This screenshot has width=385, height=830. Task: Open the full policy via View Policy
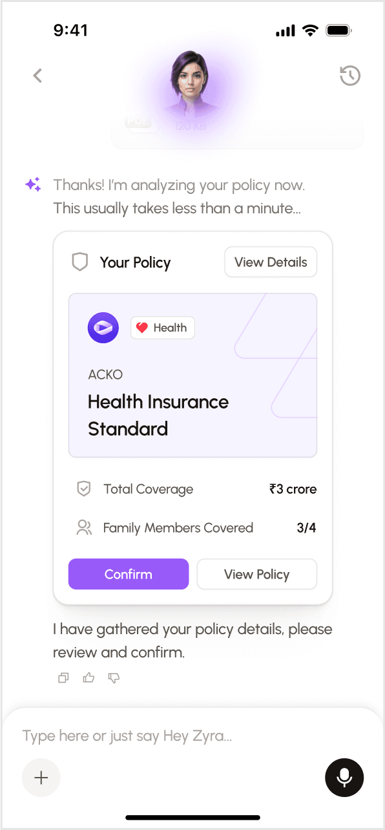point(256,574)
